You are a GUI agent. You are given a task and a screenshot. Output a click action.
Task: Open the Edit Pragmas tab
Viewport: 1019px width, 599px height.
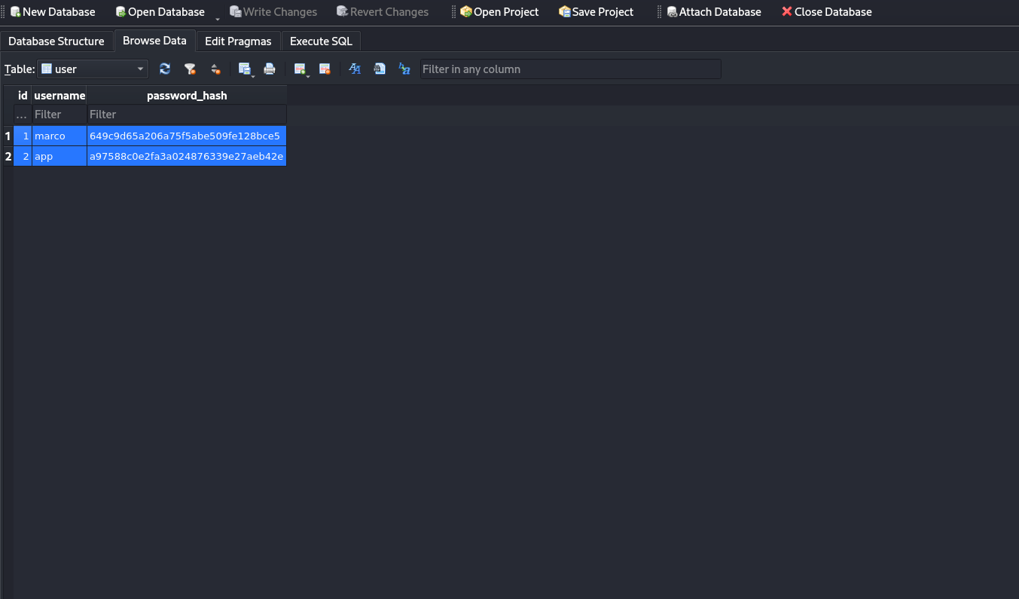pos(238,41)
